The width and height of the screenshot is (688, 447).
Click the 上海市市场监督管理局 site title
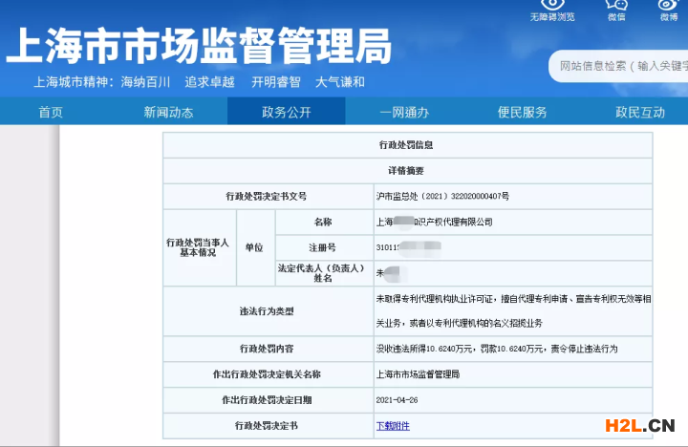tap(199, 46)
